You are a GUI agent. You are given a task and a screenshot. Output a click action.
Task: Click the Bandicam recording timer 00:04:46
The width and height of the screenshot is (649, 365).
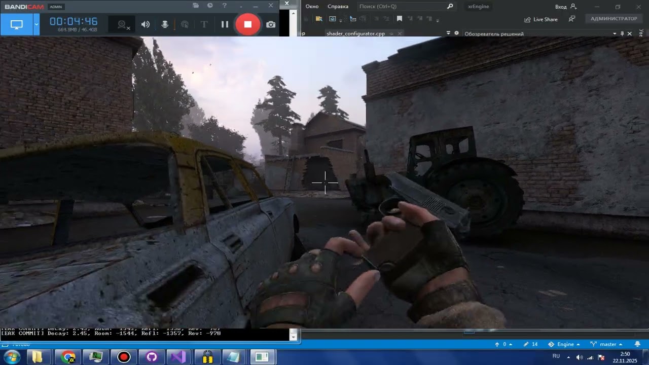pyautogui.click(x=74, y=22)
